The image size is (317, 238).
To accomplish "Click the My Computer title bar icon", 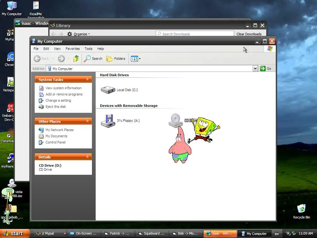I will click(x=34, y=41).
